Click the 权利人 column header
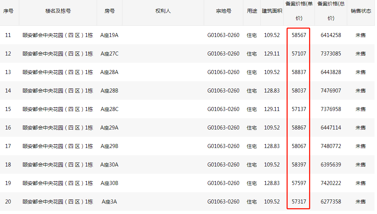 (163, 11)
